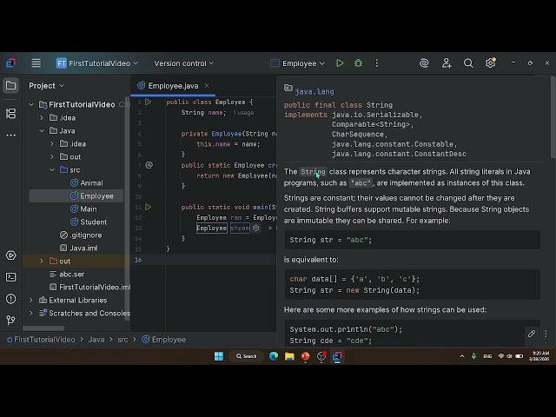Open Windows Start menu

(219, 356)
